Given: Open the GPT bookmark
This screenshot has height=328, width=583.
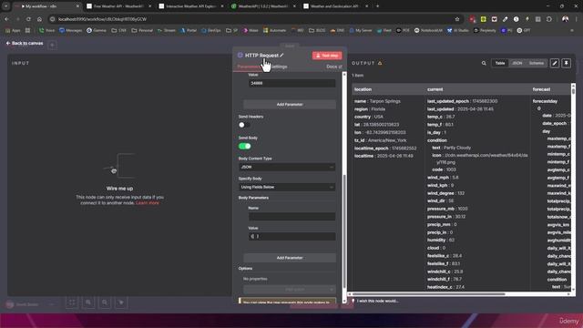Looking at the screenshot, I should [x=524, y=30].
